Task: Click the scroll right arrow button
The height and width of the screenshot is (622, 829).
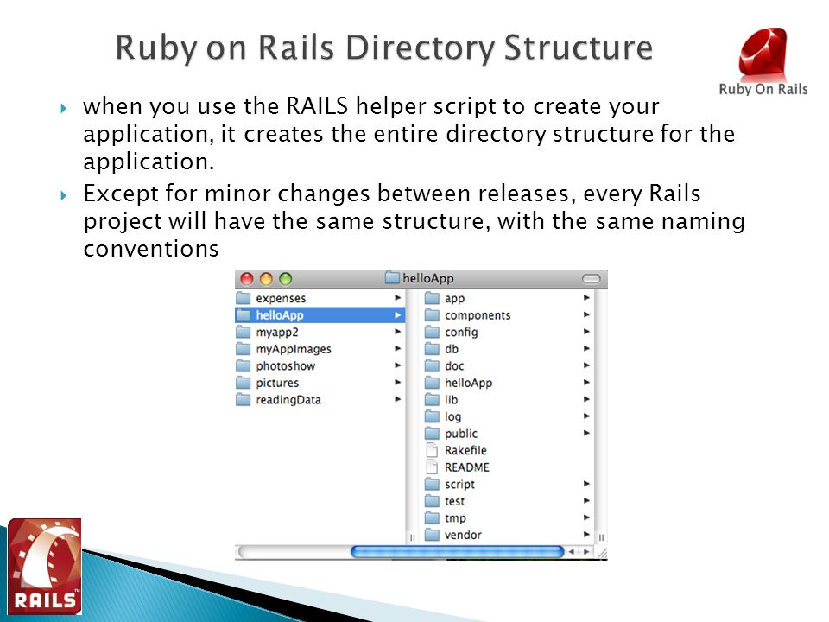Action: click(x=585, y=552)
